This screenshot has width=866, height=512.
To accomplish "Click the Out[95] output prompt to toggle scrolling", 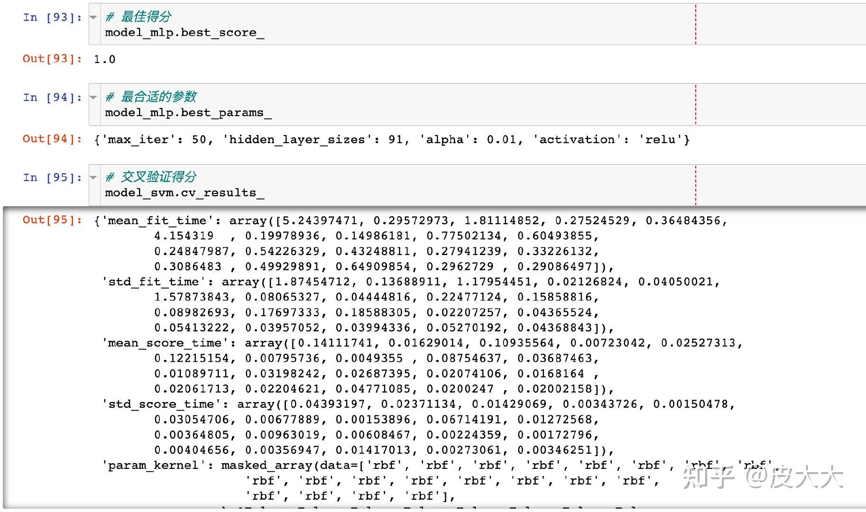I will 52,220.
